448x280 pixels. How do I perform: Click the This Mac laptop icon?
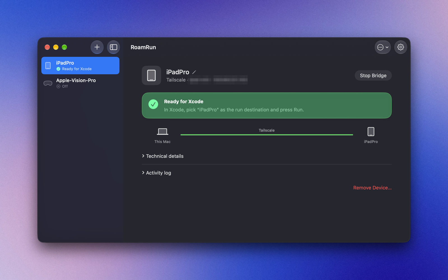(x=162, y=132)
